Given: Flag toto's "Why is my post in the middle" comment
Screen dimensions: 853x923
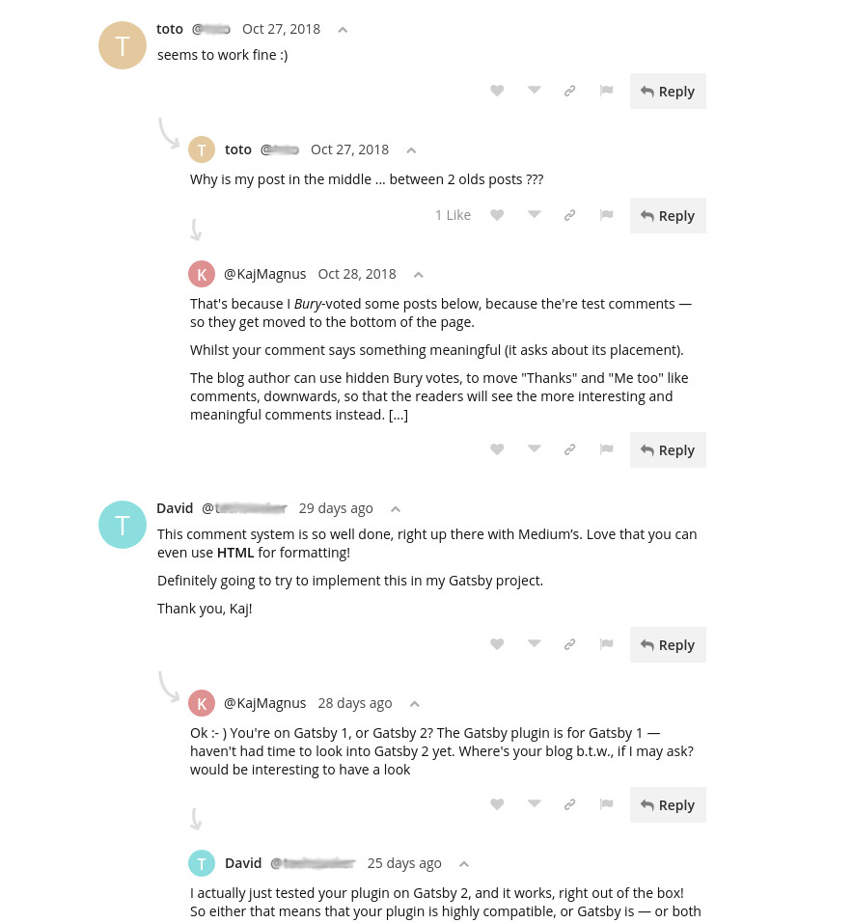Looking at the screenshot, I should tap(606, 215).
